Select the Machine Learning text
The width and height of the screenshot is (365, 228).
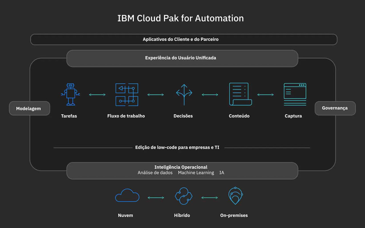coord(196,173)
